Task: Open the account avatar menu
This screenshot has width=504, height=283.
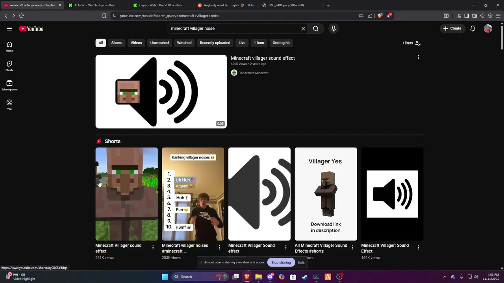Action: 488,28
